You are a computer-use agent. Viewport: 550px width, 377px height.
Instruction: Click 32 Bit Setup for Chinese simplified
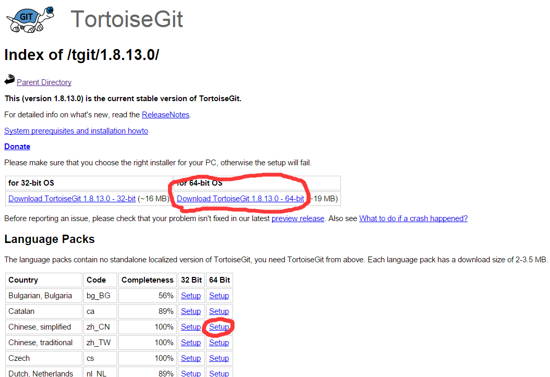pyautogui.click(x=191, y=327)
